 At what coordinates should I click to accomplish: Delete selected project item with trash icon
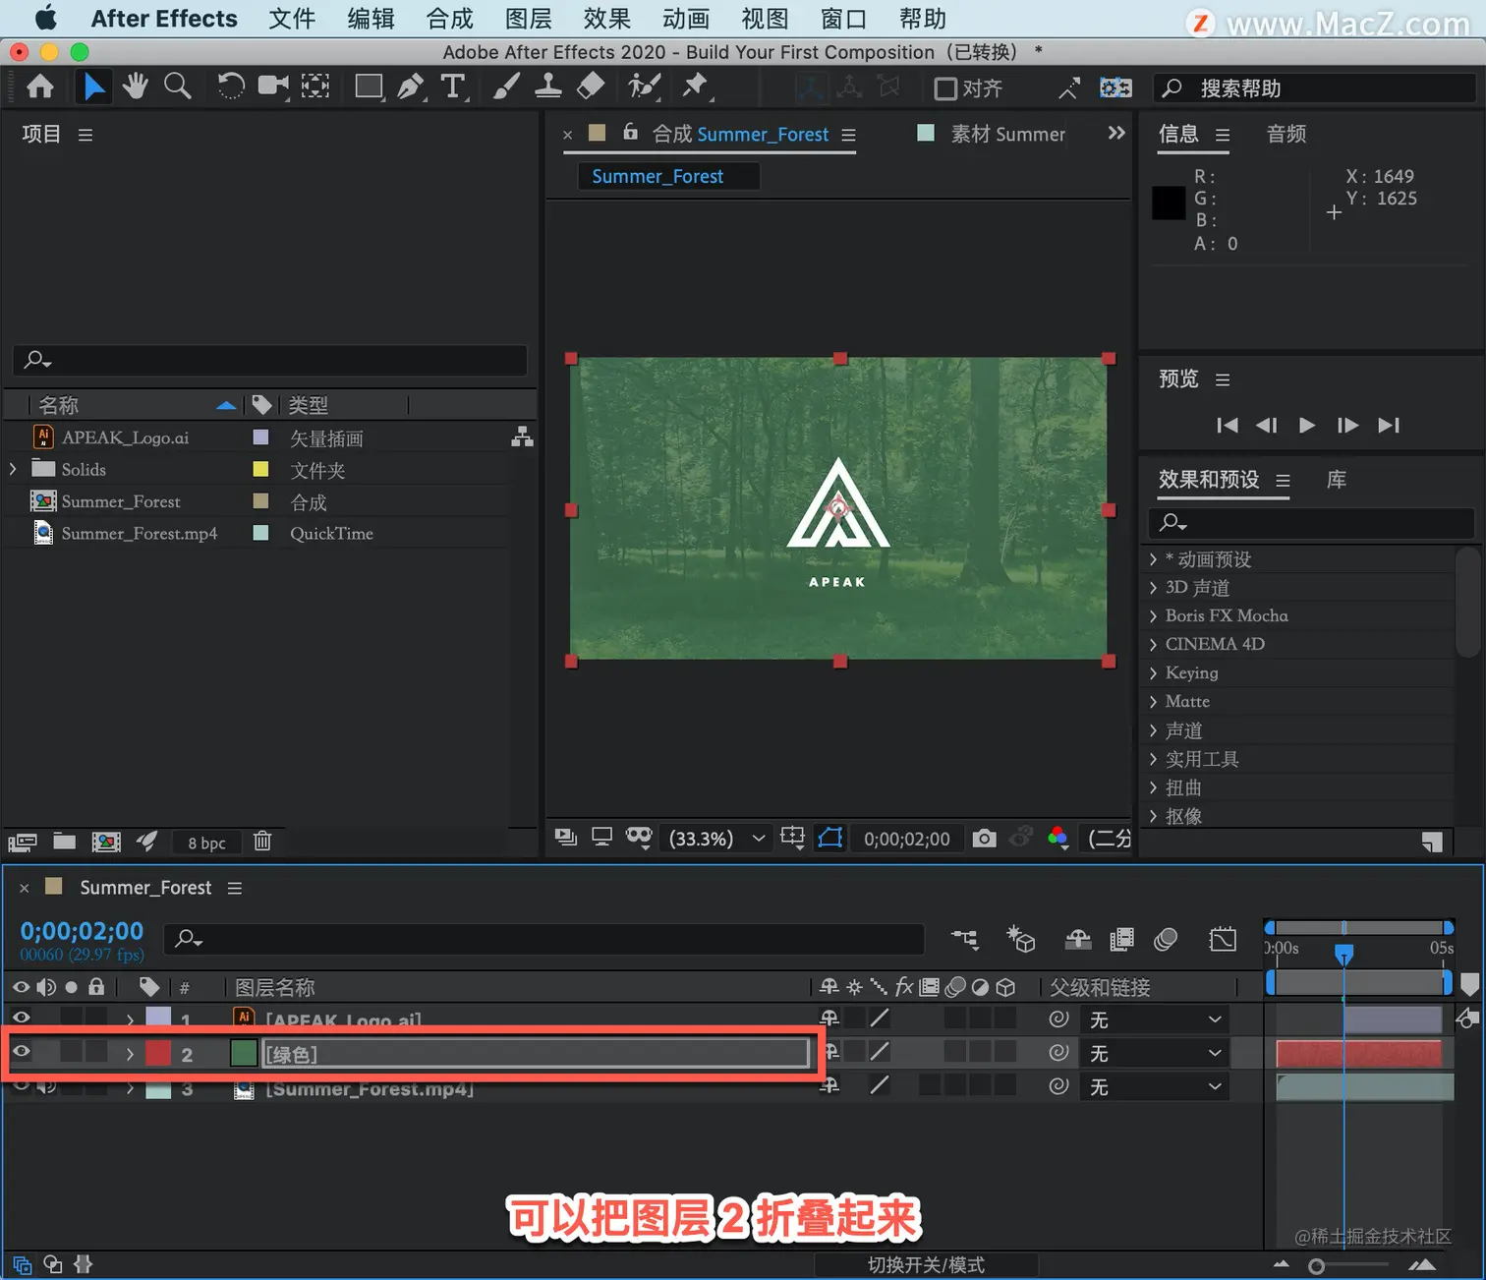pos(262,842)
